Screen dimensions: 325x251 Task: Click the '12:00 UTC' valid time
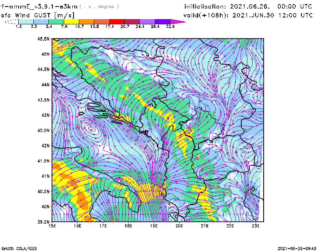coord(296,15)
